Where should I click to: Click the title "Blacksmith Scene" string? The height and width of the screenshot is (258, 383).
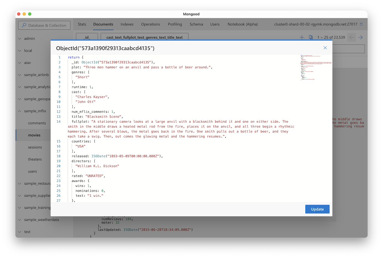(104, 117)
